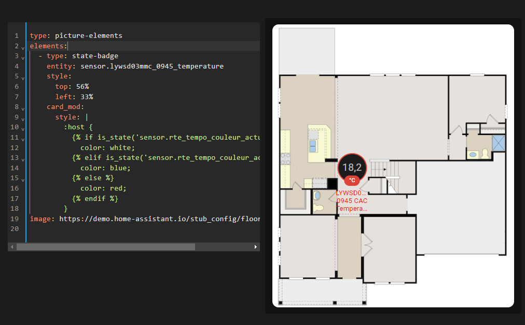Click the 'color: red;' line in editor
This screenshot has height=325, width=525.
(x=103, y=188)
